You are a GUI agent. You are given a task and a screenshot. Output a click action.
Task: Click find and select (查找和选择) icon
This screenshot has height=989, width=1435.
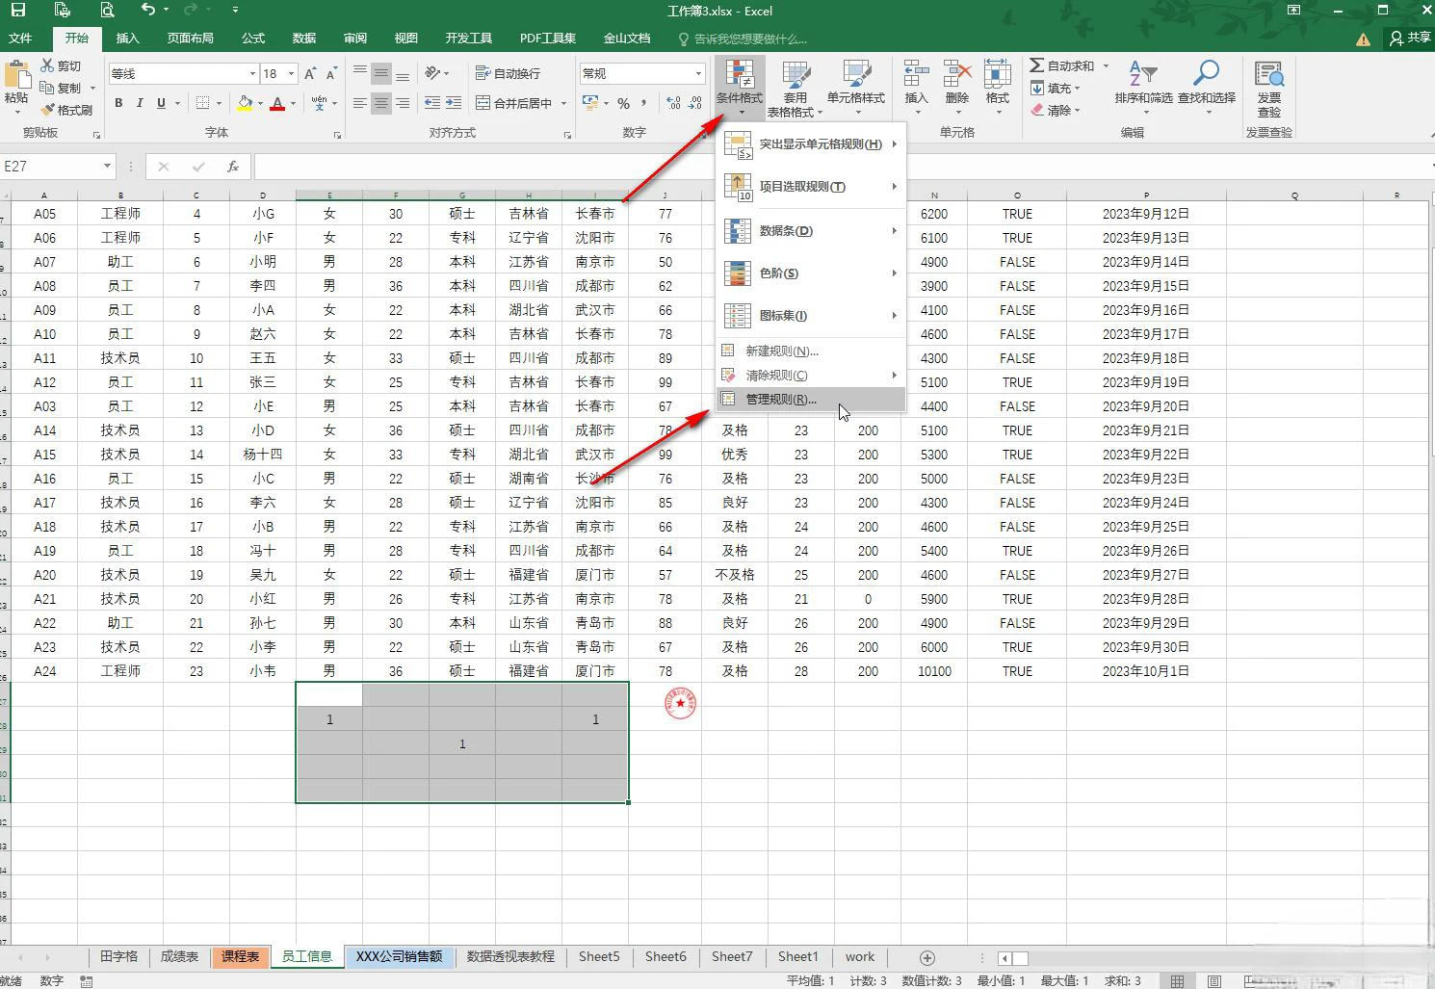[1206, 74]
